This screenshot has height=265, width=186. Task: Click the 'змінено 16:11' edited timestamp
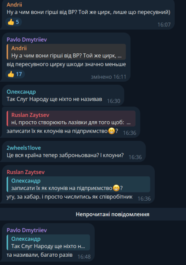pyautogui.click(x=109, y=77)
